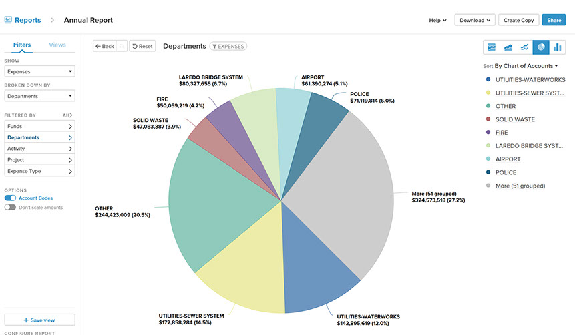Image resolution: width=575 pixels, height=335 pixels.
Task: Click the EXPENSES filter pill
Action: (x=228, y=46)
